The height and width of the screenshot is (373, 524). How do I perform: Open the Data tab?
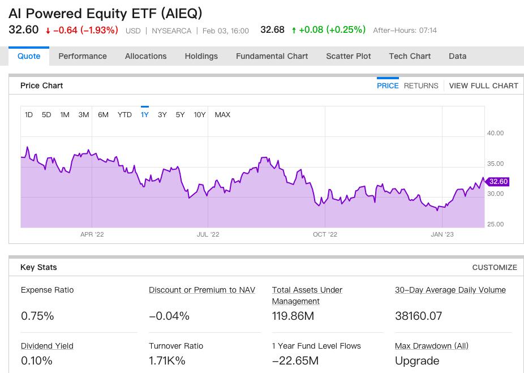pyautogui.click(x=457, y=56)
